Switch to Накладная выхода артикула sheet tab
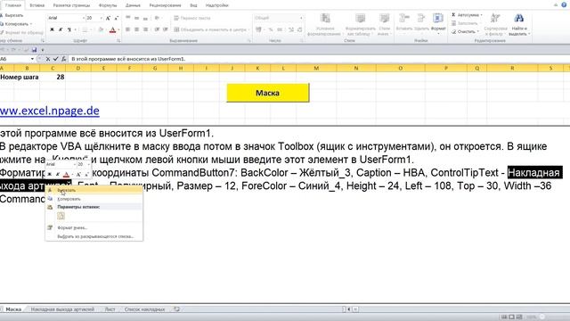Image resolution: width=570 pixels, height=321 pixels. point(62,309)
